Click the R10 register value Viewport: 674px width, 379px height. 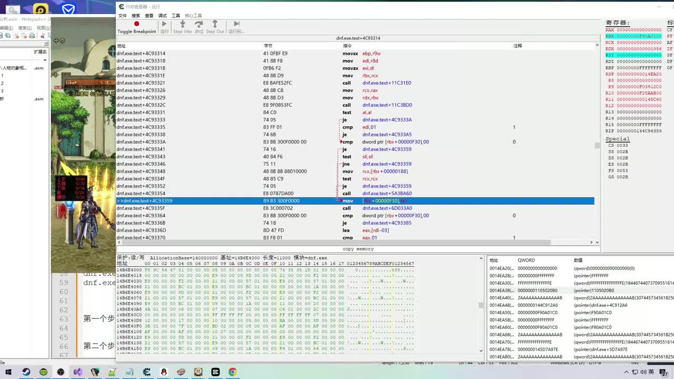click(x=639, y=93)
